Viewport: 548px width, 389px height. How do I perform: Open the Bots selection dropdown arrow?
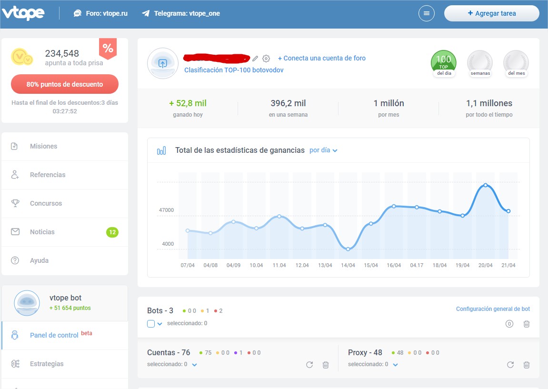(159, 324)
